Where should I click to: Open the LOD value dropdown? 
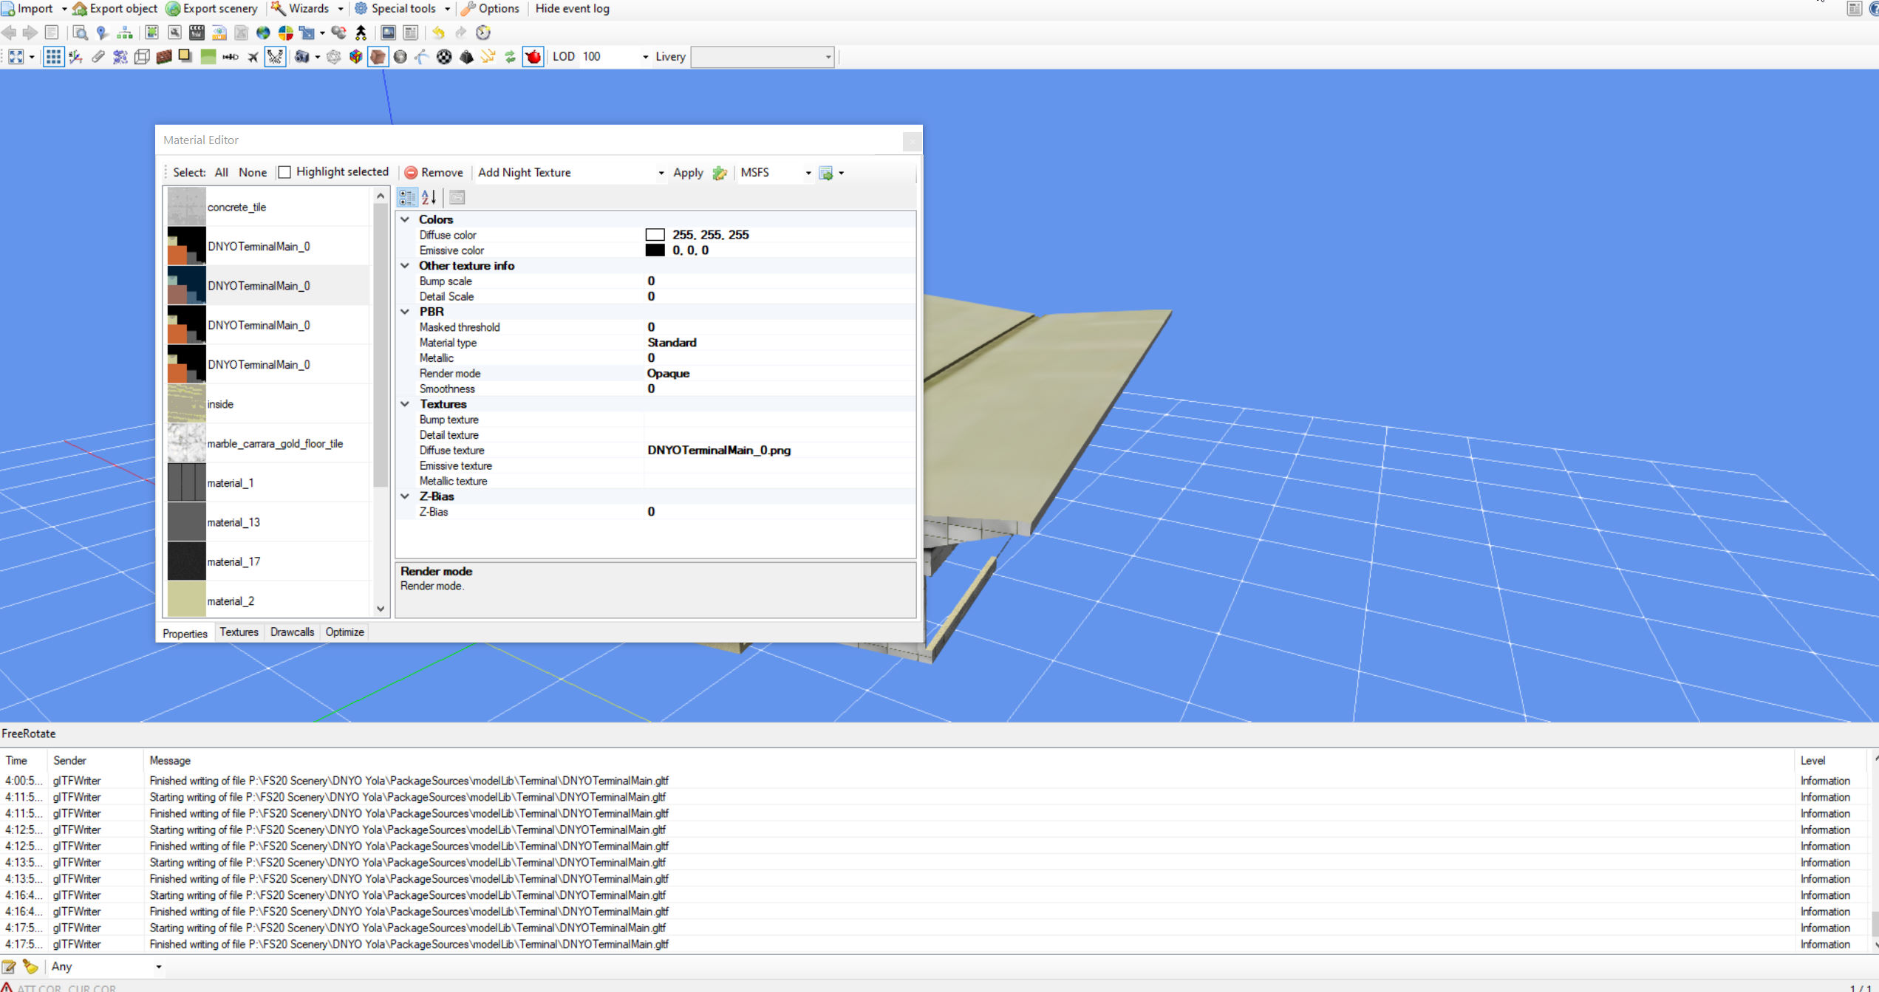[x=645, y=57]
